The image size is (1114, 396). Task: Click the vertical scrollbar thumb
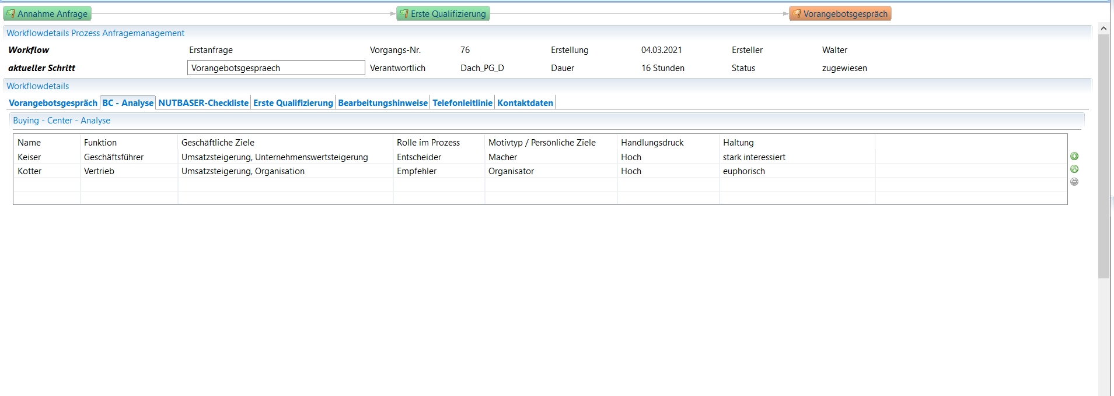[x=1103, y=156]
